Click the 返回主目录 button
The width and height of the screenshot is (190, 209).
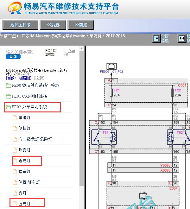pyautogui.click(x=20, y=25)
